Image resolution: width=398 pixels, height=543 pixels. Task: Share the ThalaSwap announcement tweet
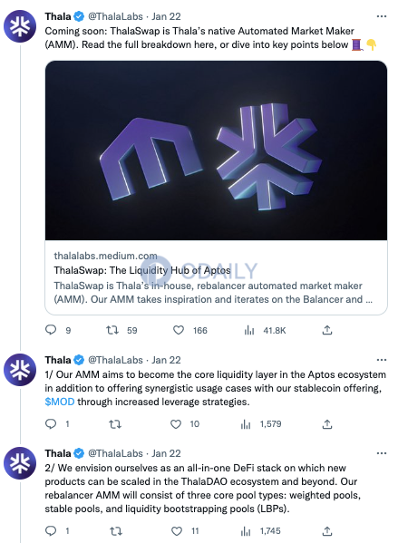tap(327, 330)
